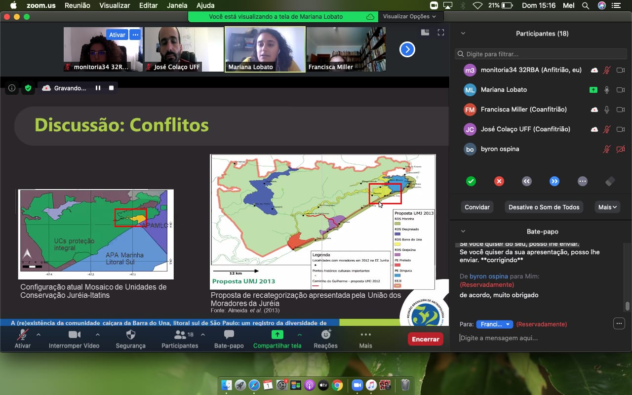Toggle the Bate-papo chat panel

coord(229,338)
